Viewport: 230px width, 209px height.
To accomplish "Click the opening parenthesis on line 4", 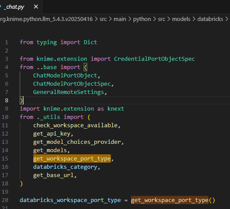I will tap(85, 67).
